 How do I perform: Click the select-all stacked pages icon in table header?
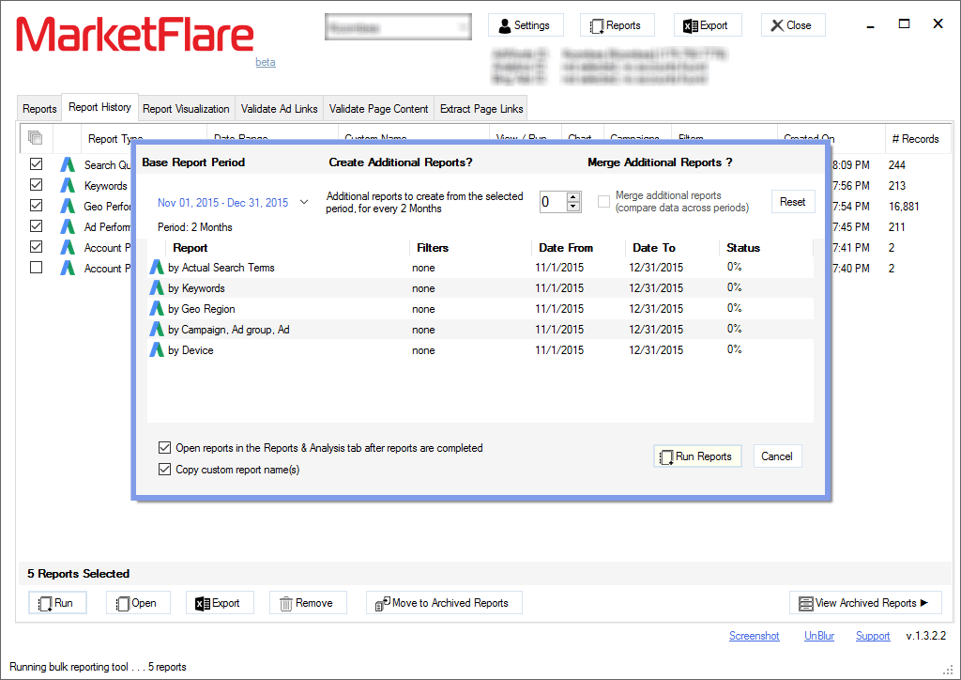coord(36,138)
